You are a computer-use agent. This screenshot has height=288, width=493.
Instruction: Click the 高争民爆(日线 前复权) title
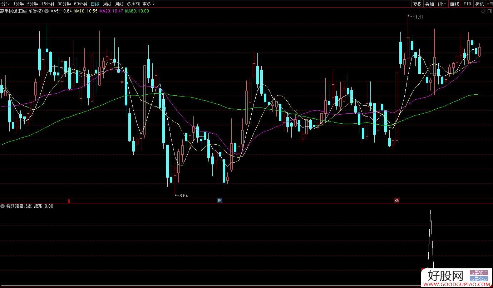pos(21,11)
